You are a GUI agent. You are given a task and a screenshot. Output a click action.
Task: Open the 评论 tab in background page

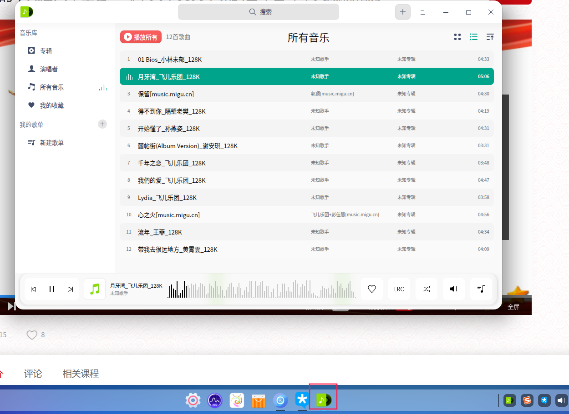[x=33, y=374]
